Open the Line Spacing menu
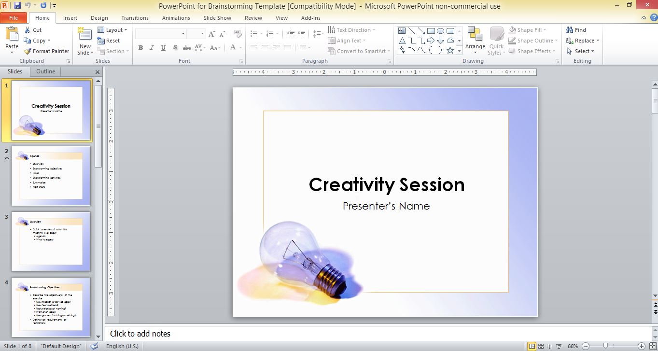The image size is (658, 351). click(x=318, y=34)
